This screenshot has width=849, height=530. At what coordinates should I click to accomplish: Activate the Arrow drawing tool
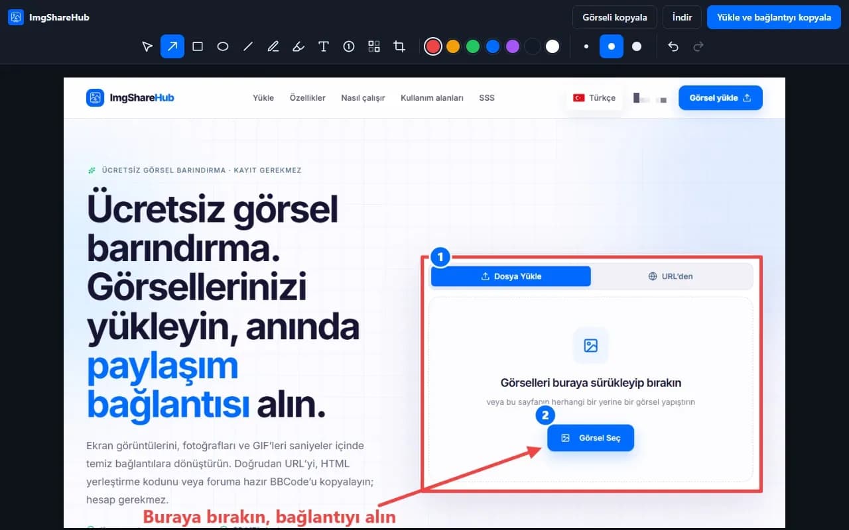tap(172, 46)
